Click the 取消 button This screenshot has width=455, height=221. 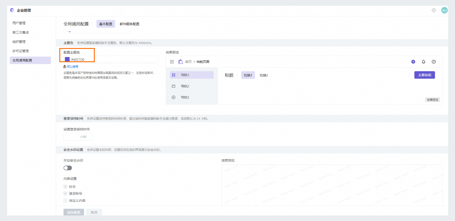(x=94, y=212)
